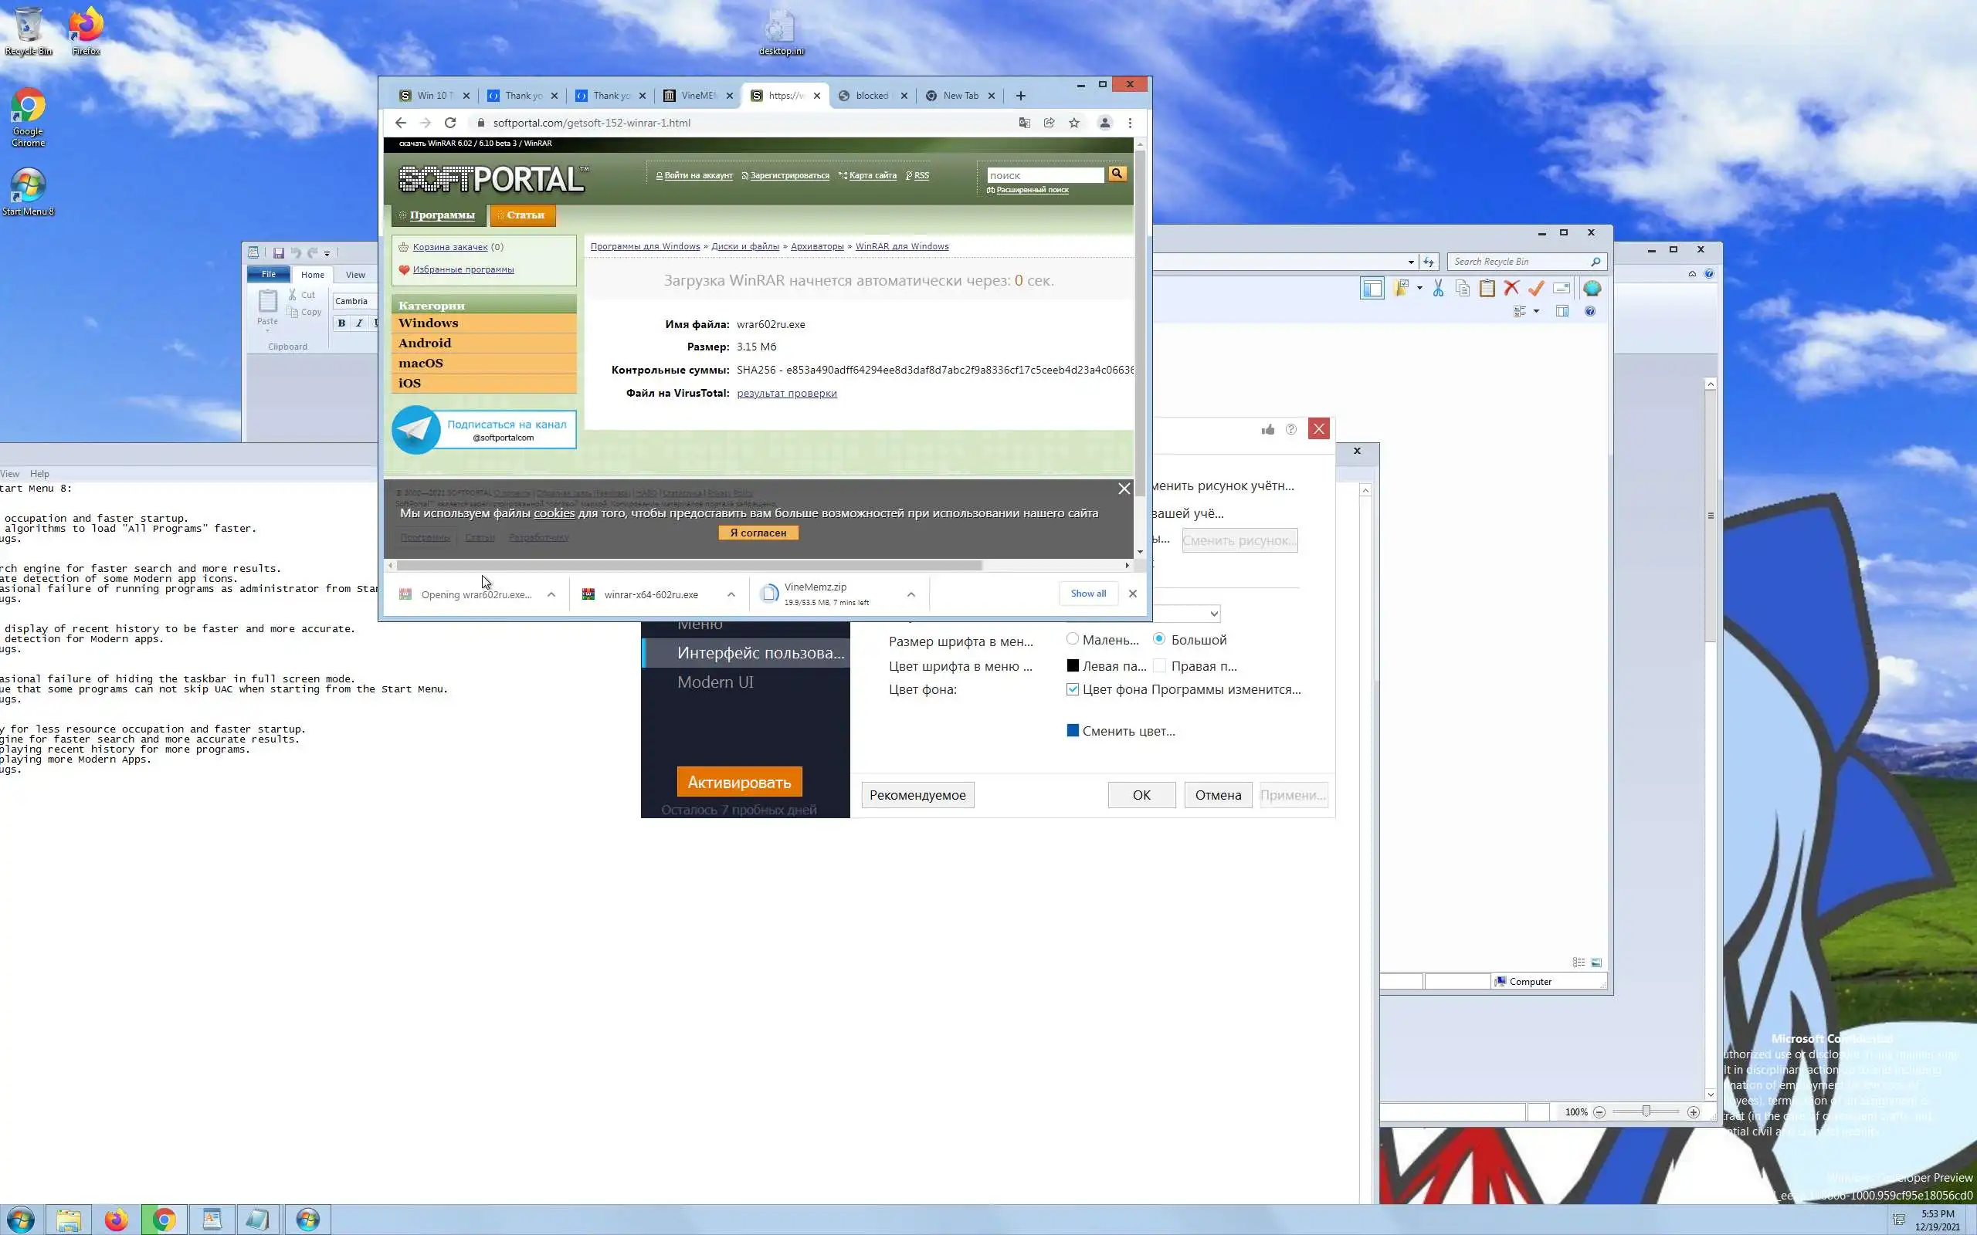1977x1235 pixels.
Task: Expand the VineMemz.zip download options chevron
Action: [x=911, y=594]
